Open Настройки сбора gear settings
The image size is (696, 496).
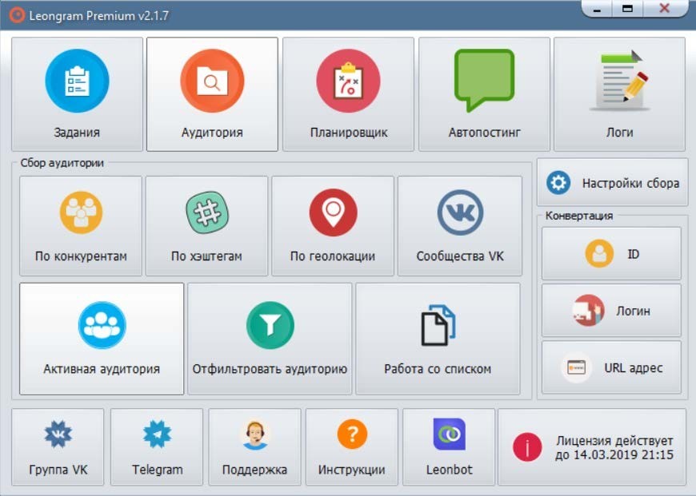pyautogui.click(x=612, y=182)
